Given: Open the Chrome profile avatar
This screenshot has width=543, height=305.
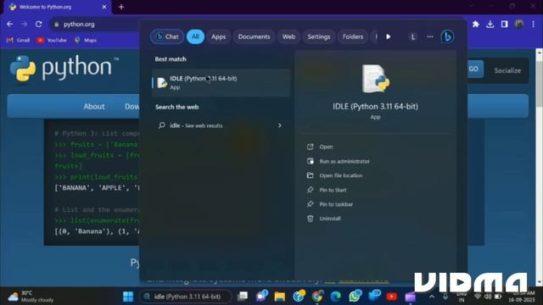Looking at the screenshot, I should (518, 24).
